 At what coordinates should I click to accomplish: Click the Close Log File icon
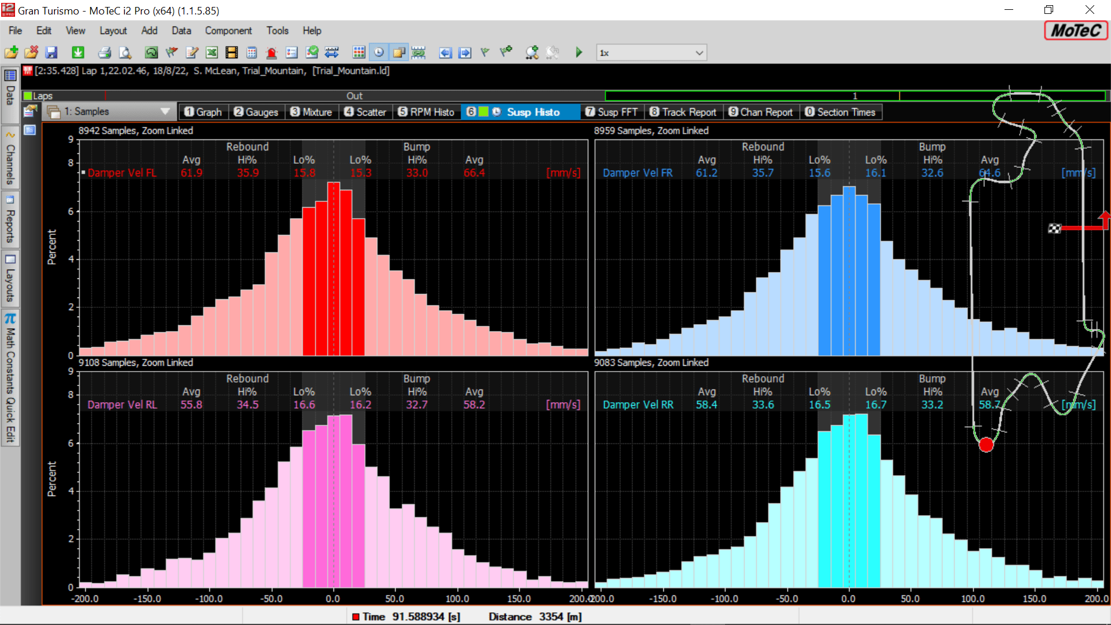pos(31,53)
